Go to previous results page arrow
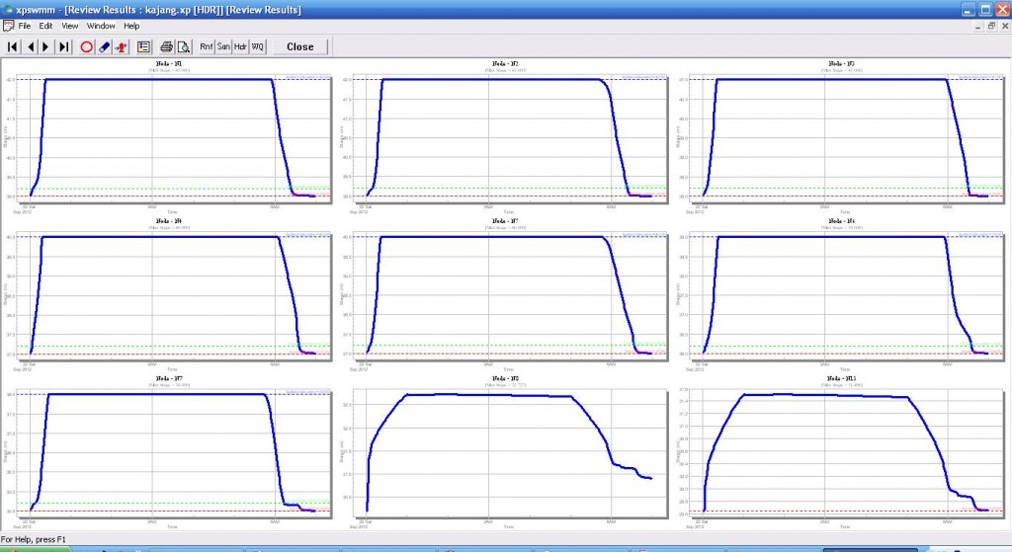This screenshot has height=552, width=1012. (x=31, y=46)
